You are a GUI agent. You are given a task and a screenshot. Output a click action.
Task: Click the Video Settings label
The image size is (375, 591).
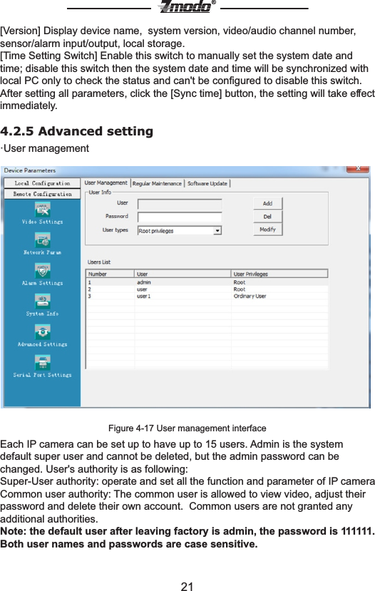point(43,222)
